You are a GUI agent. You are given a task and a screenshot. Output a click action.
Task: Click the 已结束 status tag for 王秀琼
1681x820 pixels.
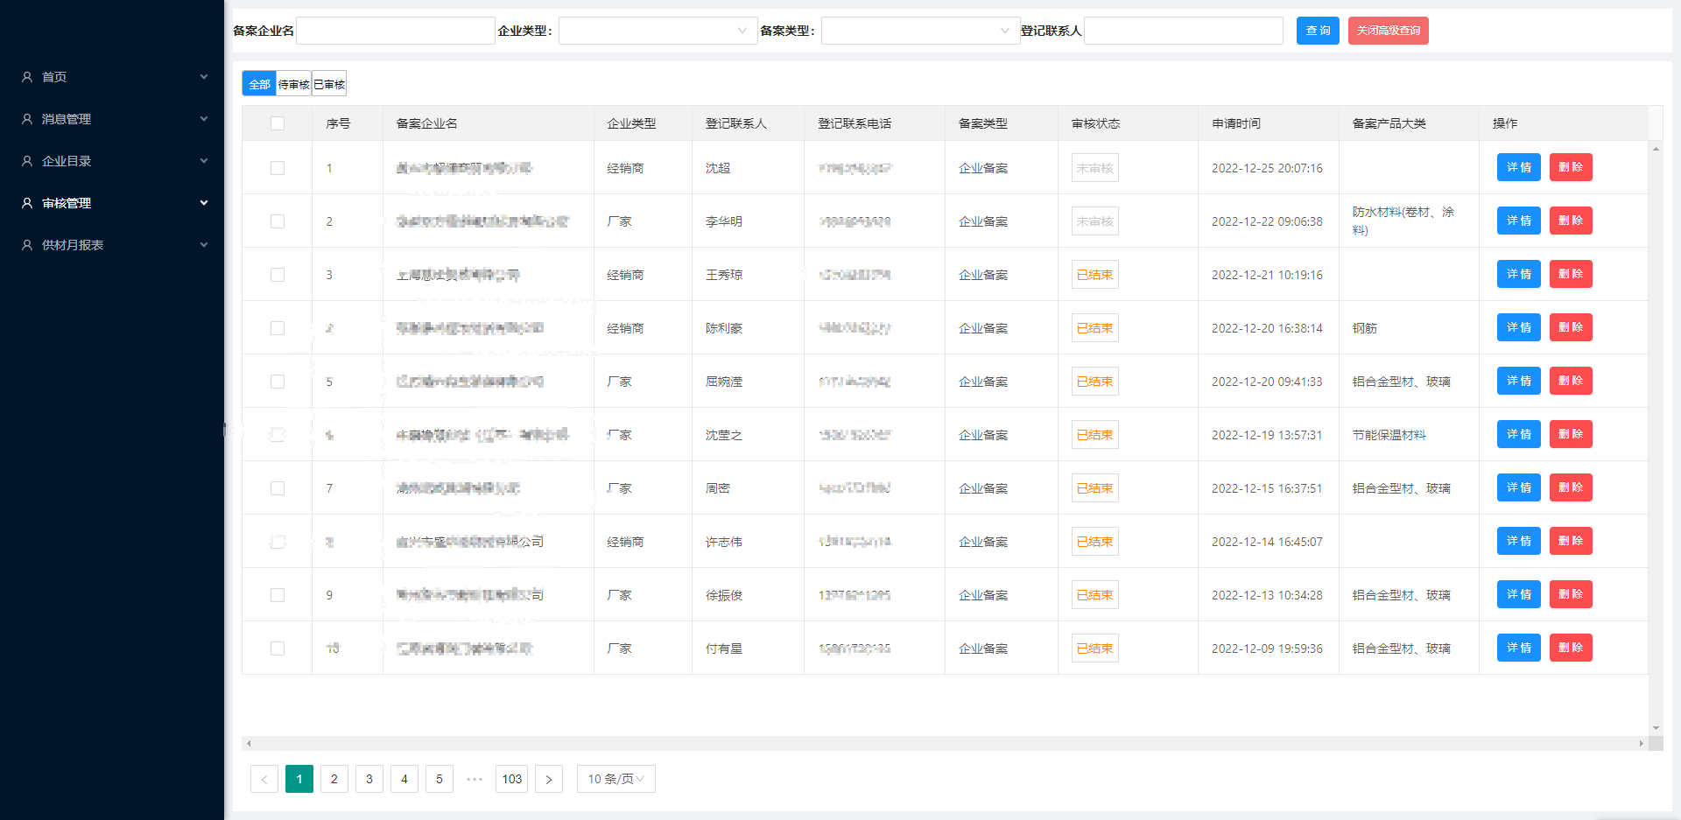[1094, 275]
